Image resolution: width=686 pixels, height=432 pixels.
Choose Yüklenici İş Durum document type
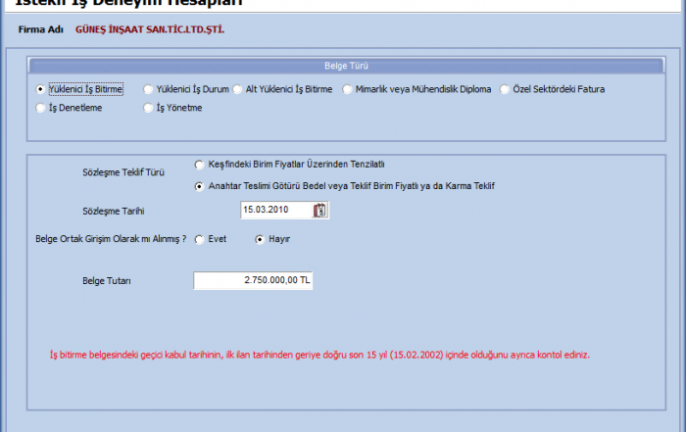[149, 89]
